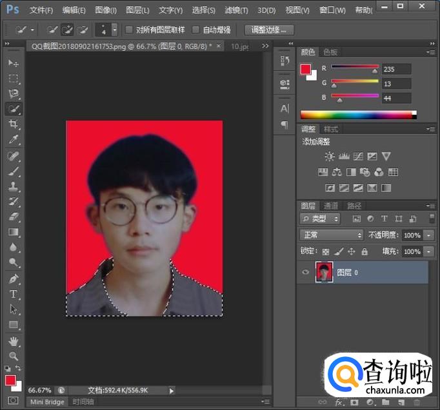Click the R value input field
Viewport: 440px width, 410px height.
pyautogui.click(x=396, y=70)
